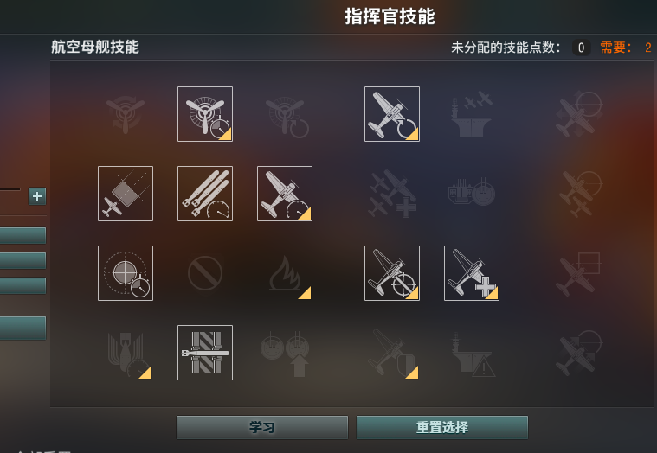The image size is (657, 453).
Task: Select the aircraft with speed gauge skill
Action: point(285,194)
